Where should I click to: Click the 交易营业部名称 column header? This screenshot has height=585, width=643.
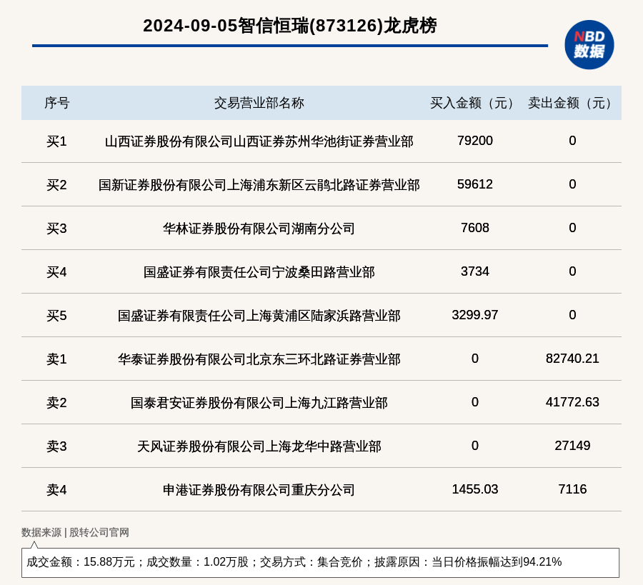[259, 103]
